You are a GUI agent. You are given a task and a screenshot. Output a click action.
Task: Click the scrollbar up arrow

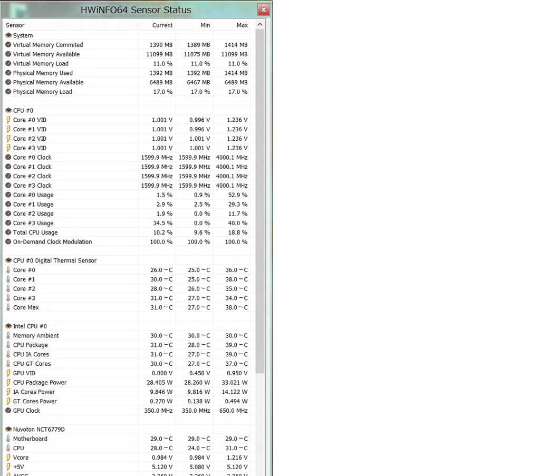pos(260,25)
